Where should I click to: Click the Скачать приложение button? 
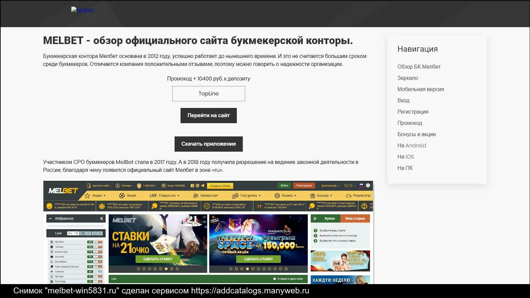(209, 144)
